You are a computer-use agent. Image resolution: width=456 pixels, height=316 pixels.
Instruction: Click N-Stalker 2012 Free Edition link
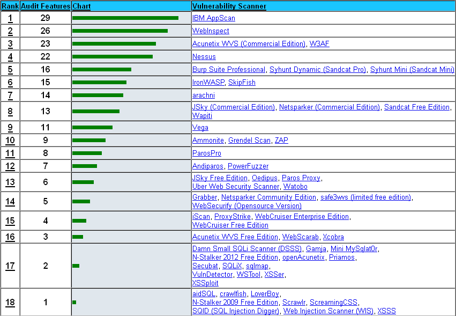235,258
